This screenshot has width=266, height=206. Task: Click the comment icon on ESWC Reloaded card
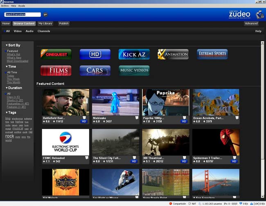[x=87, y=157]
